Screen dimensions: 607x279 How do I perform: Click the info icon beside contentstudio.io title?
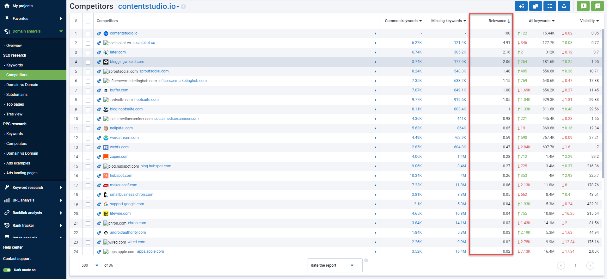click(183, 7)
